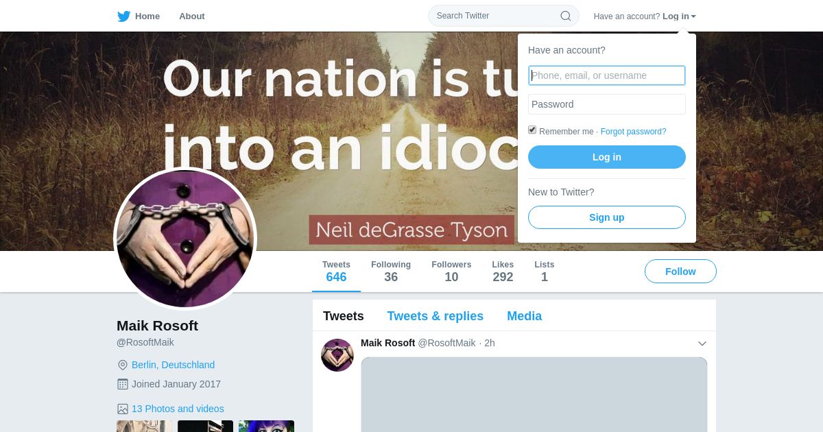Follow Maik Rosoft
This screenshot has height=432, width=823.
coord(680,272)
